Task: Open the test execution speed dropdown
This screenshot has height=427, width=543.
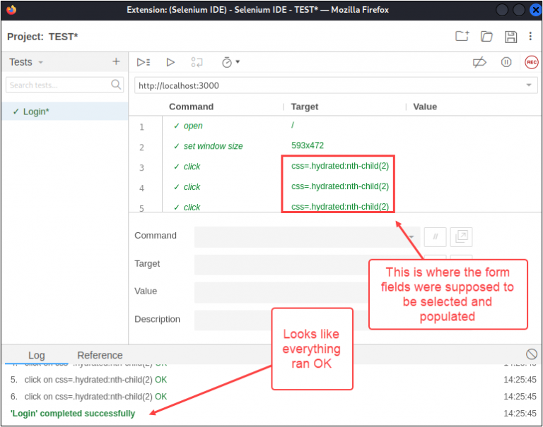Action: (230, 62)
